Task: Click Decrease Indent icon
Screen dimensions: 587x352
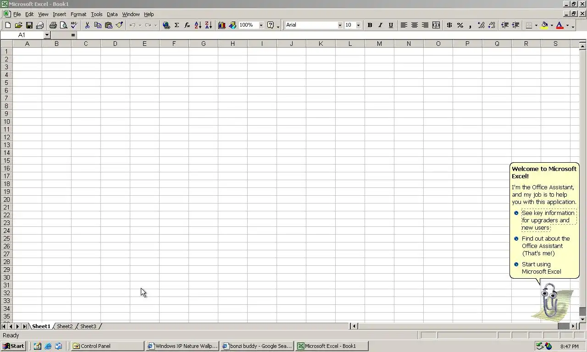Action: pos(504,25)
